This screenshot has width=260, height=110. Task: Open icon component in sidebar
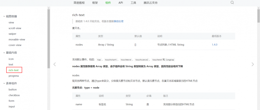[11, 59]
